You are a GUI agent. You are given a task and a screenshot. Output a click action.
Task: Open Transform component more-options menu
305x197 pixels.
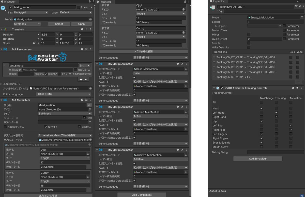(x=91, y=29)
